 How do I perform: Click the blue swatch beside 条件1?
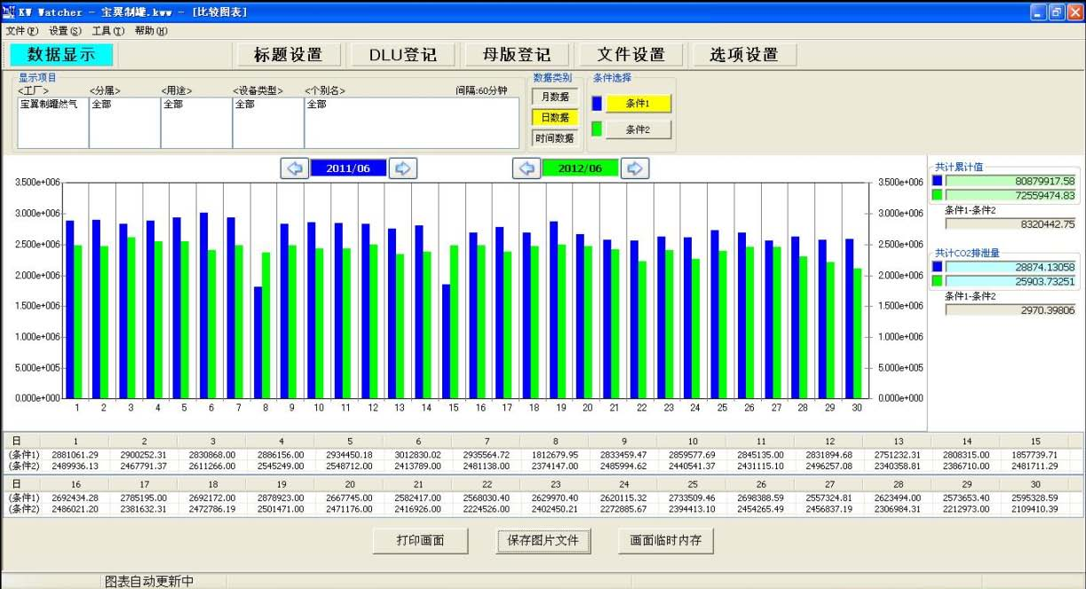[597, 104]
